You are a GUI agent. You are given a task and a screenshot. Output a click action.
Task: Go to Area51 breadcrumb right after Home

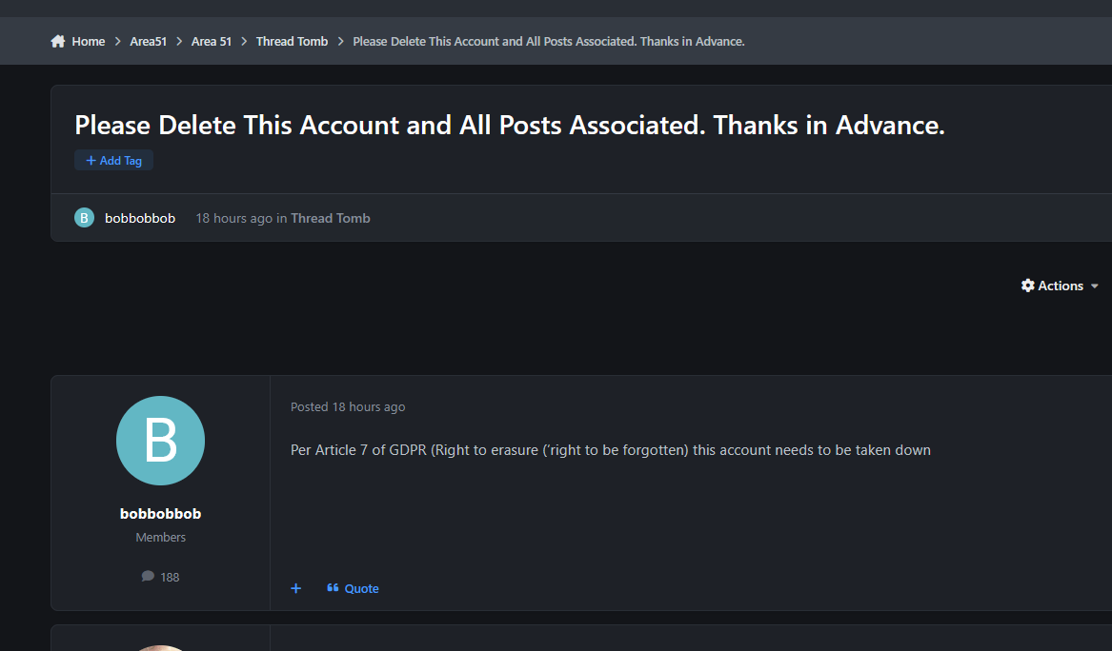pos(149,42)
